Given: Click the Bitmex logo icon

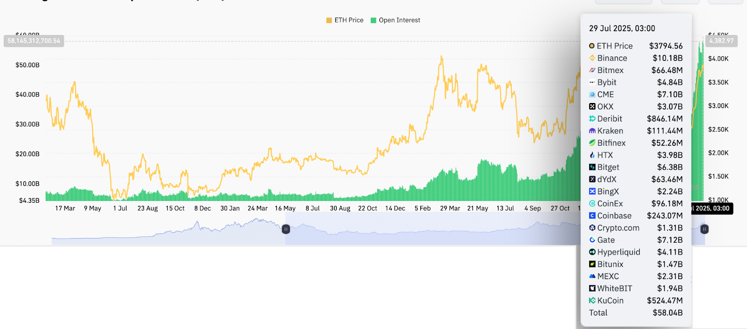Looking at the screenshot, I should 592,70.
